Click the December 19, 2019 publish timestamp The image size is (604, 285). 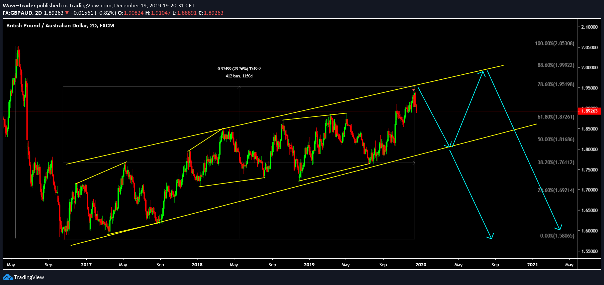[154, 6]
